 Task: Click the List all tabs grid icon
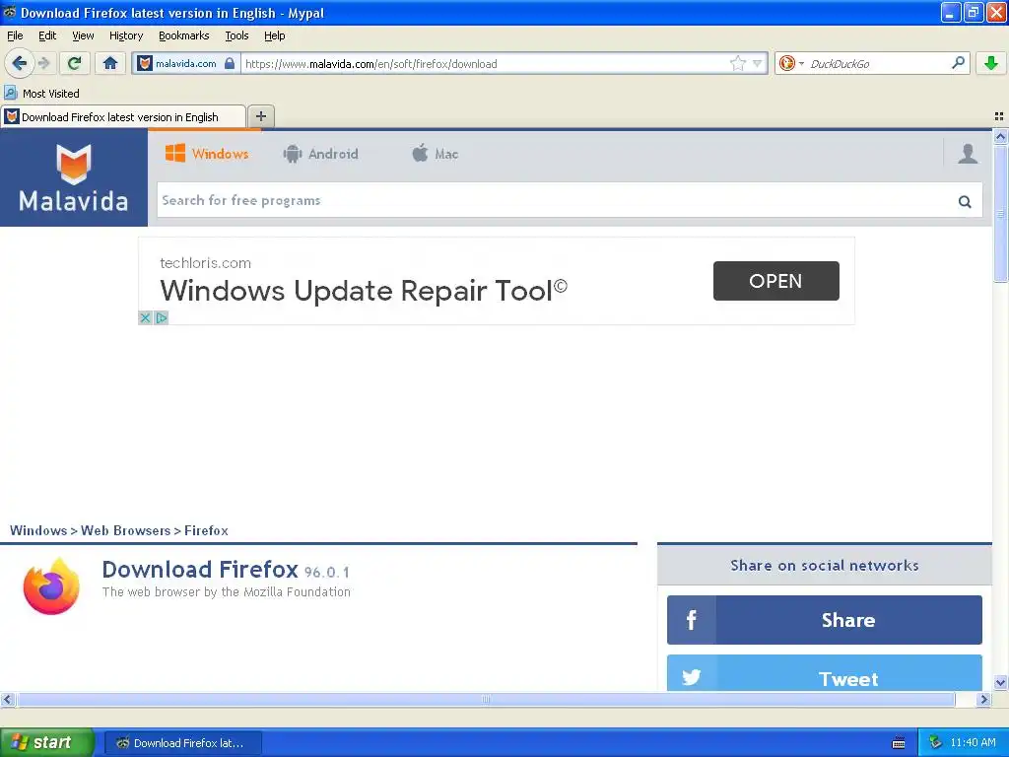999,116
